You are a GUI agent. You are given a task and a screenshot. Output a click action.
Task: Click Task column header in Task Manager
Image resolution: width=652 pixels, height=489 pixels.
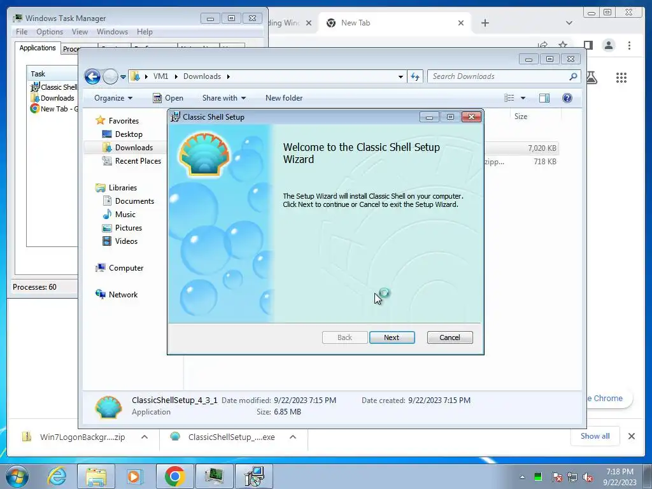(x=53, y=74)
